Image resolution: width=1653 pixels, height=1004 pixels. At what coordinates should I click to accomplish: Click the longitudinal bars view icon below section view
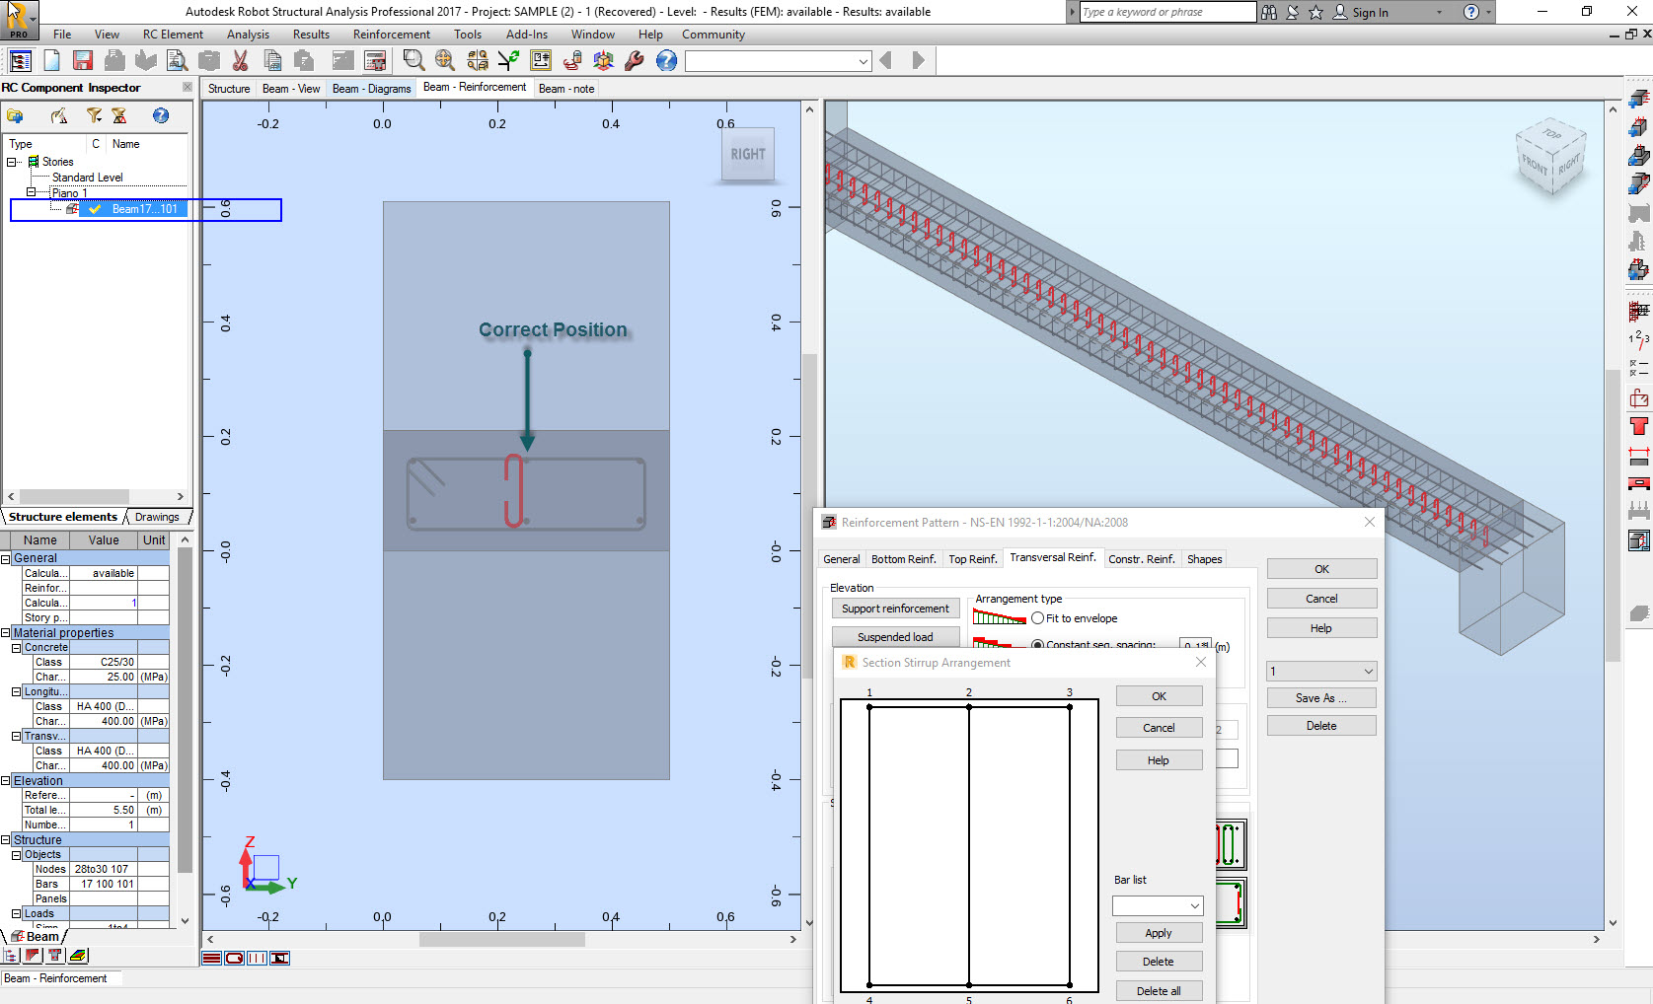pos(211,958)
